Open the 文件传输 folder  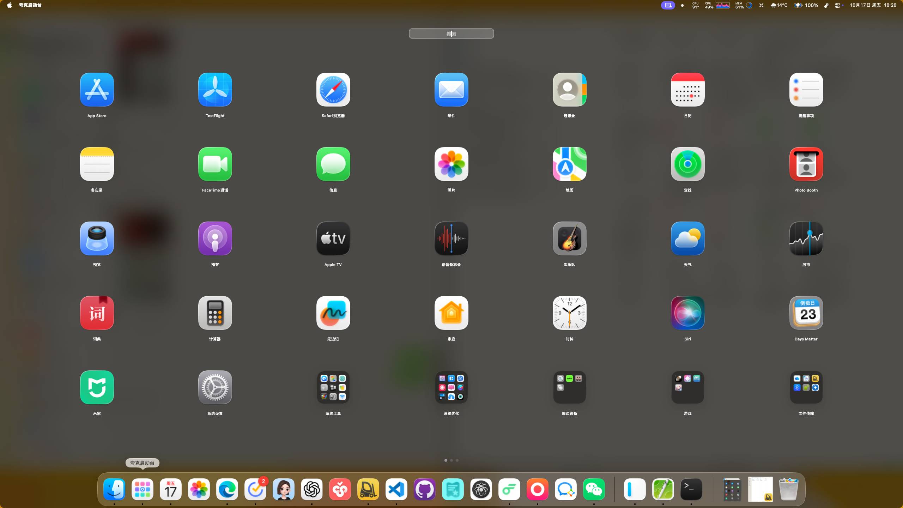click(x=806, y=387)
